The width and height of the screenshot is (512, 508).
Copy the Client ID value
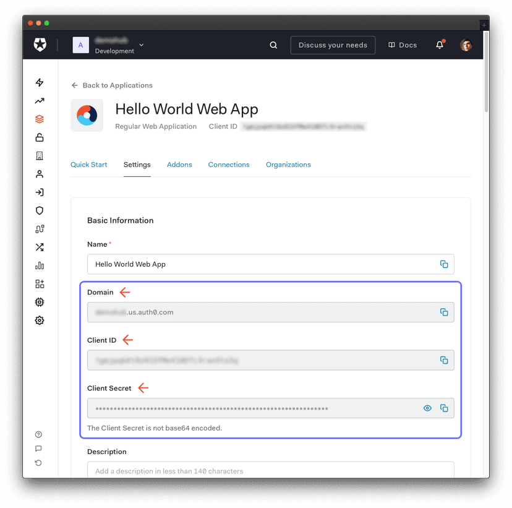[x=444, y=359]
